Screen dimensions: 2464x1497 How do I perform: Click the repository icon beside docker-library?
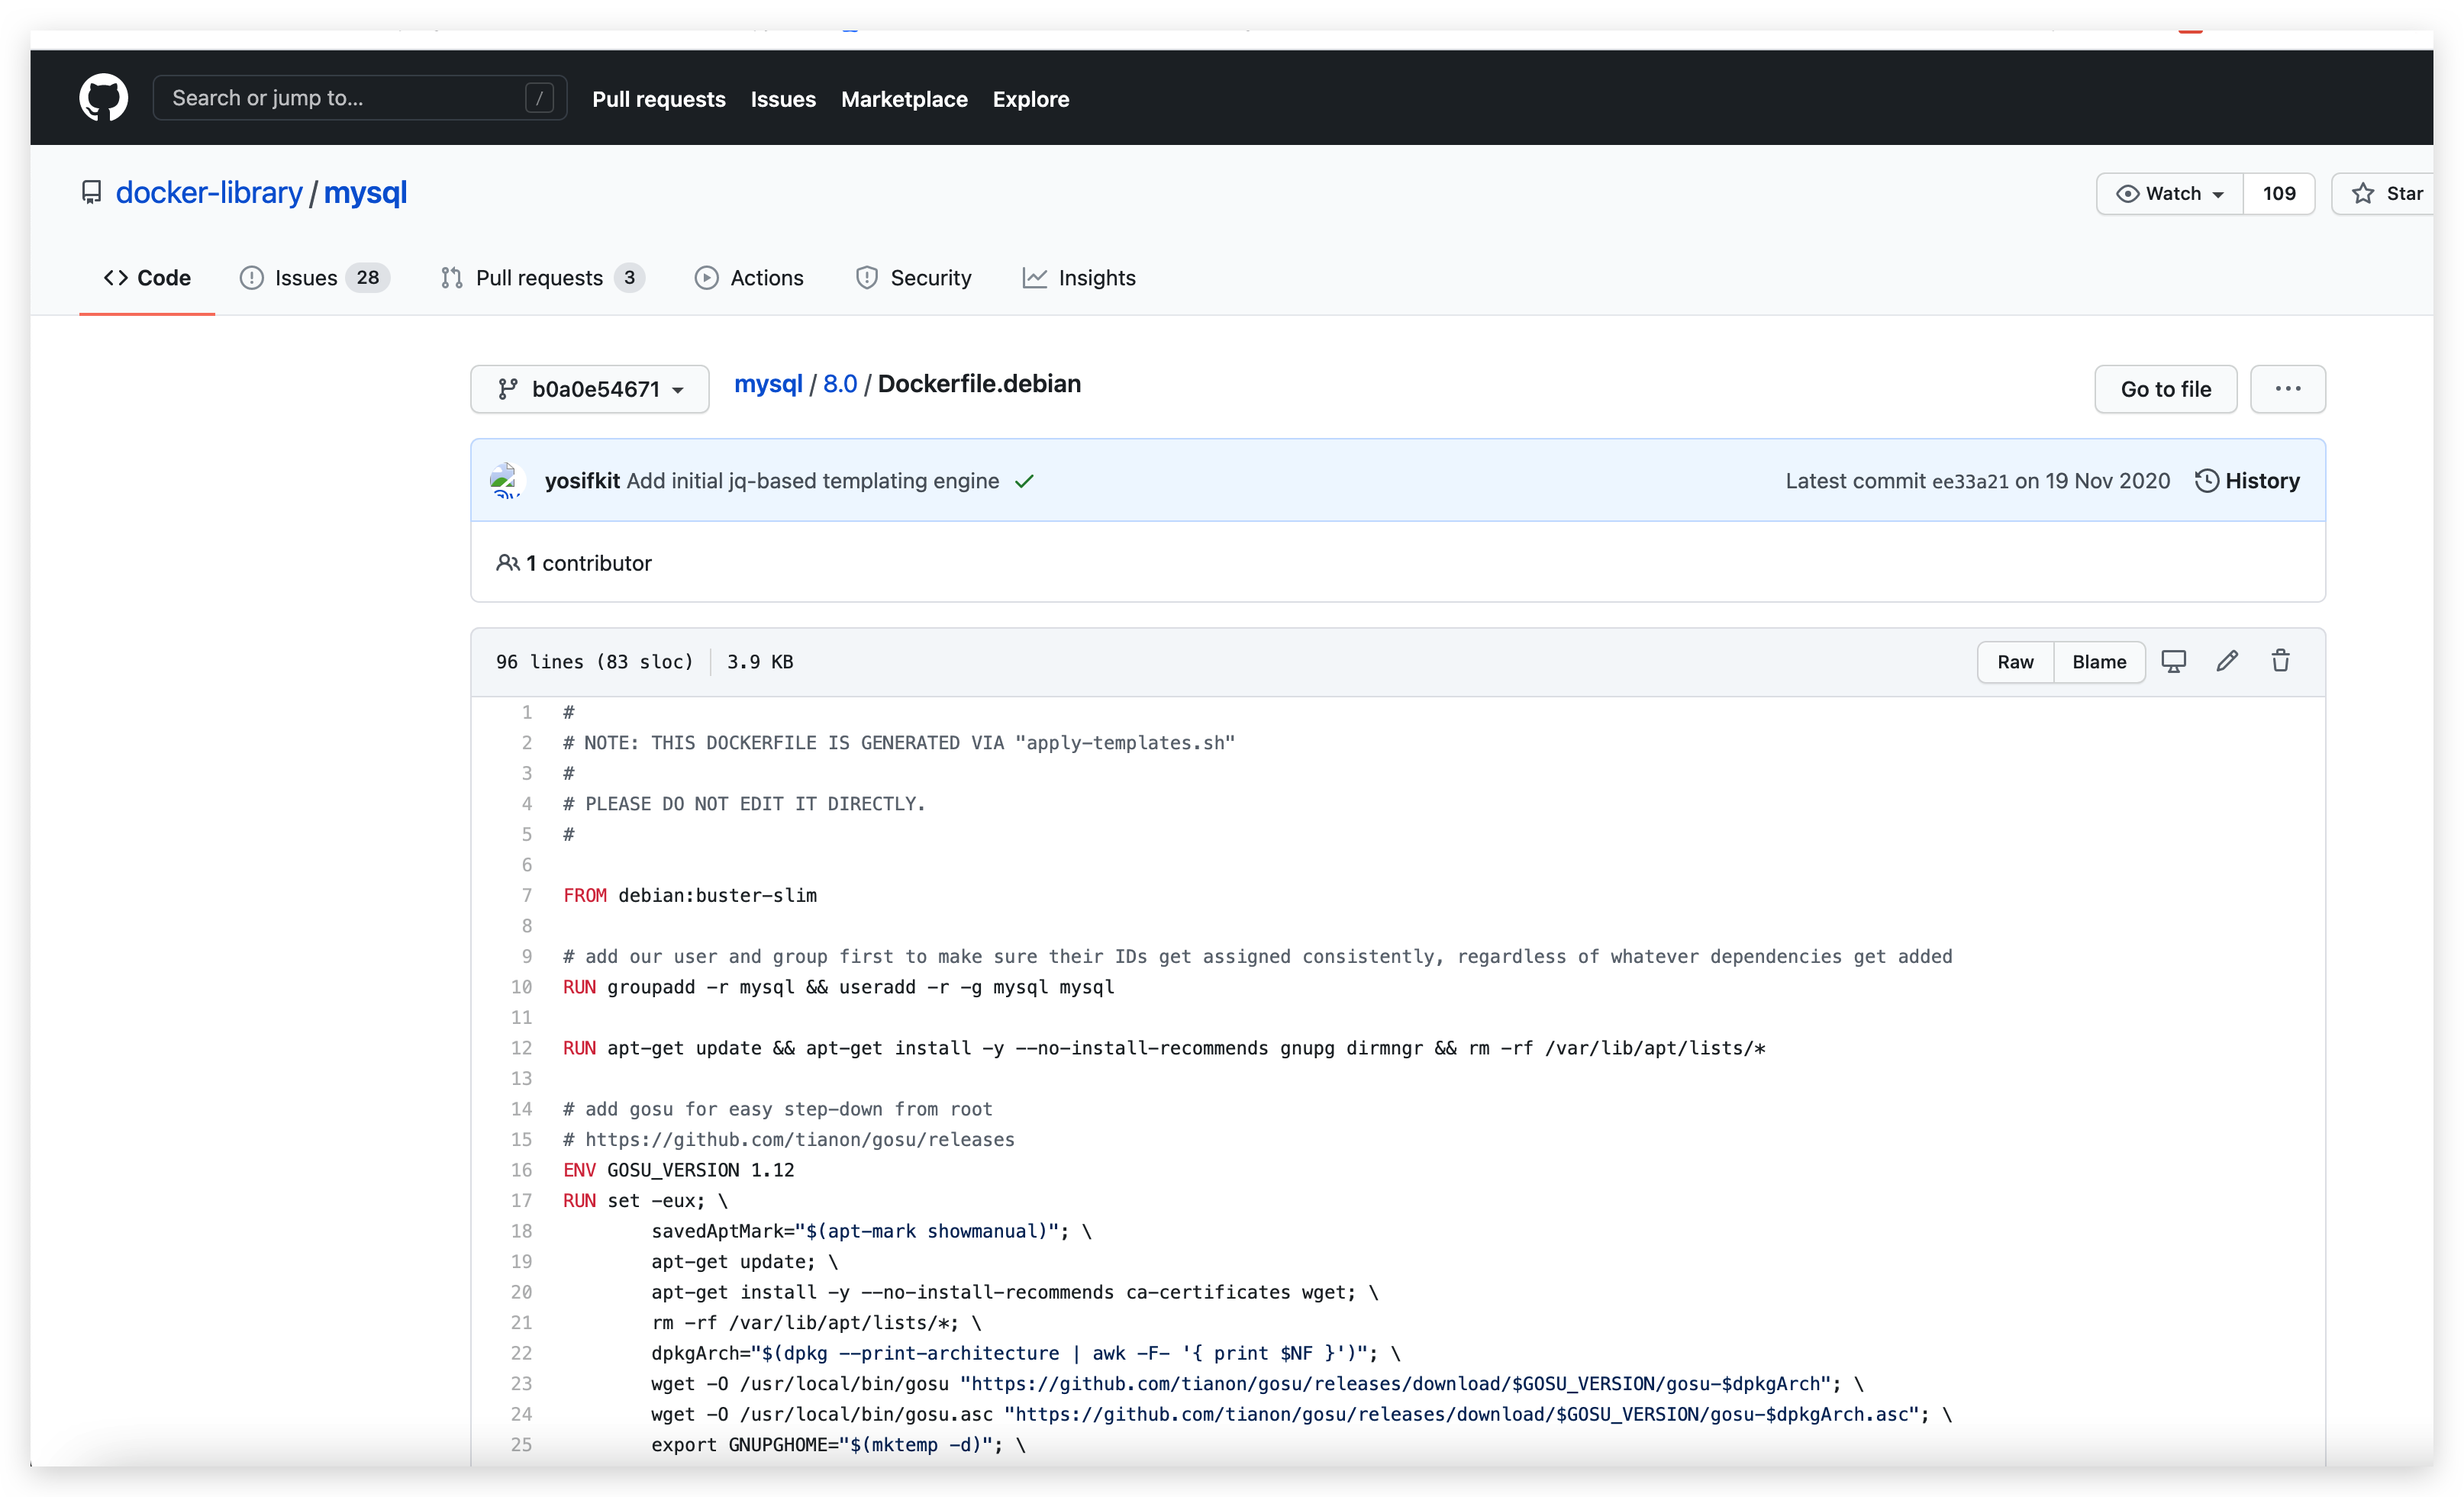click(91, 192)
